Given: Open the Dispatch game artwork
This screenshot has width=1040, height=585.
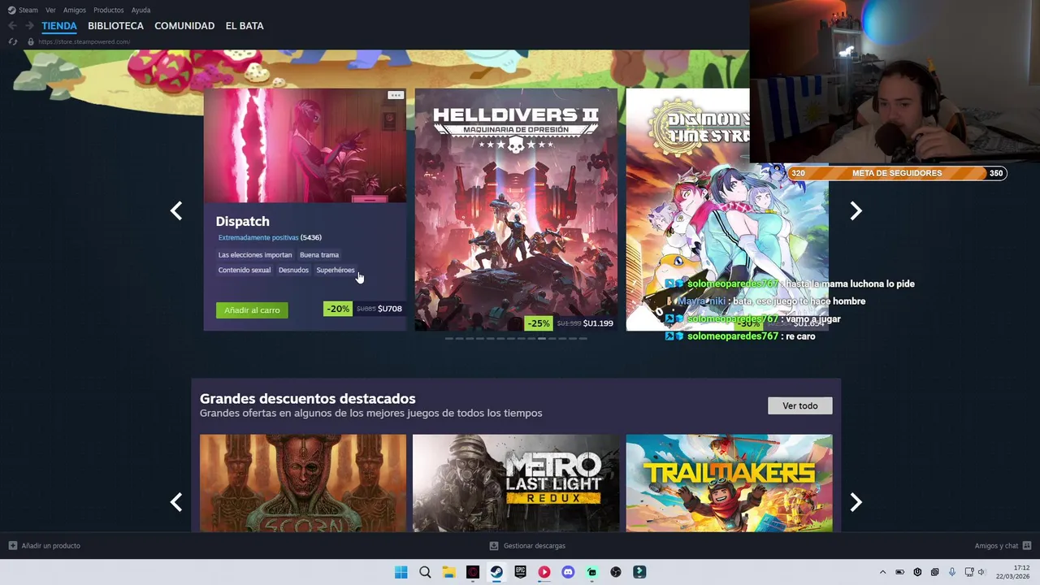Looking at the screenshot, I should [305, 145].
